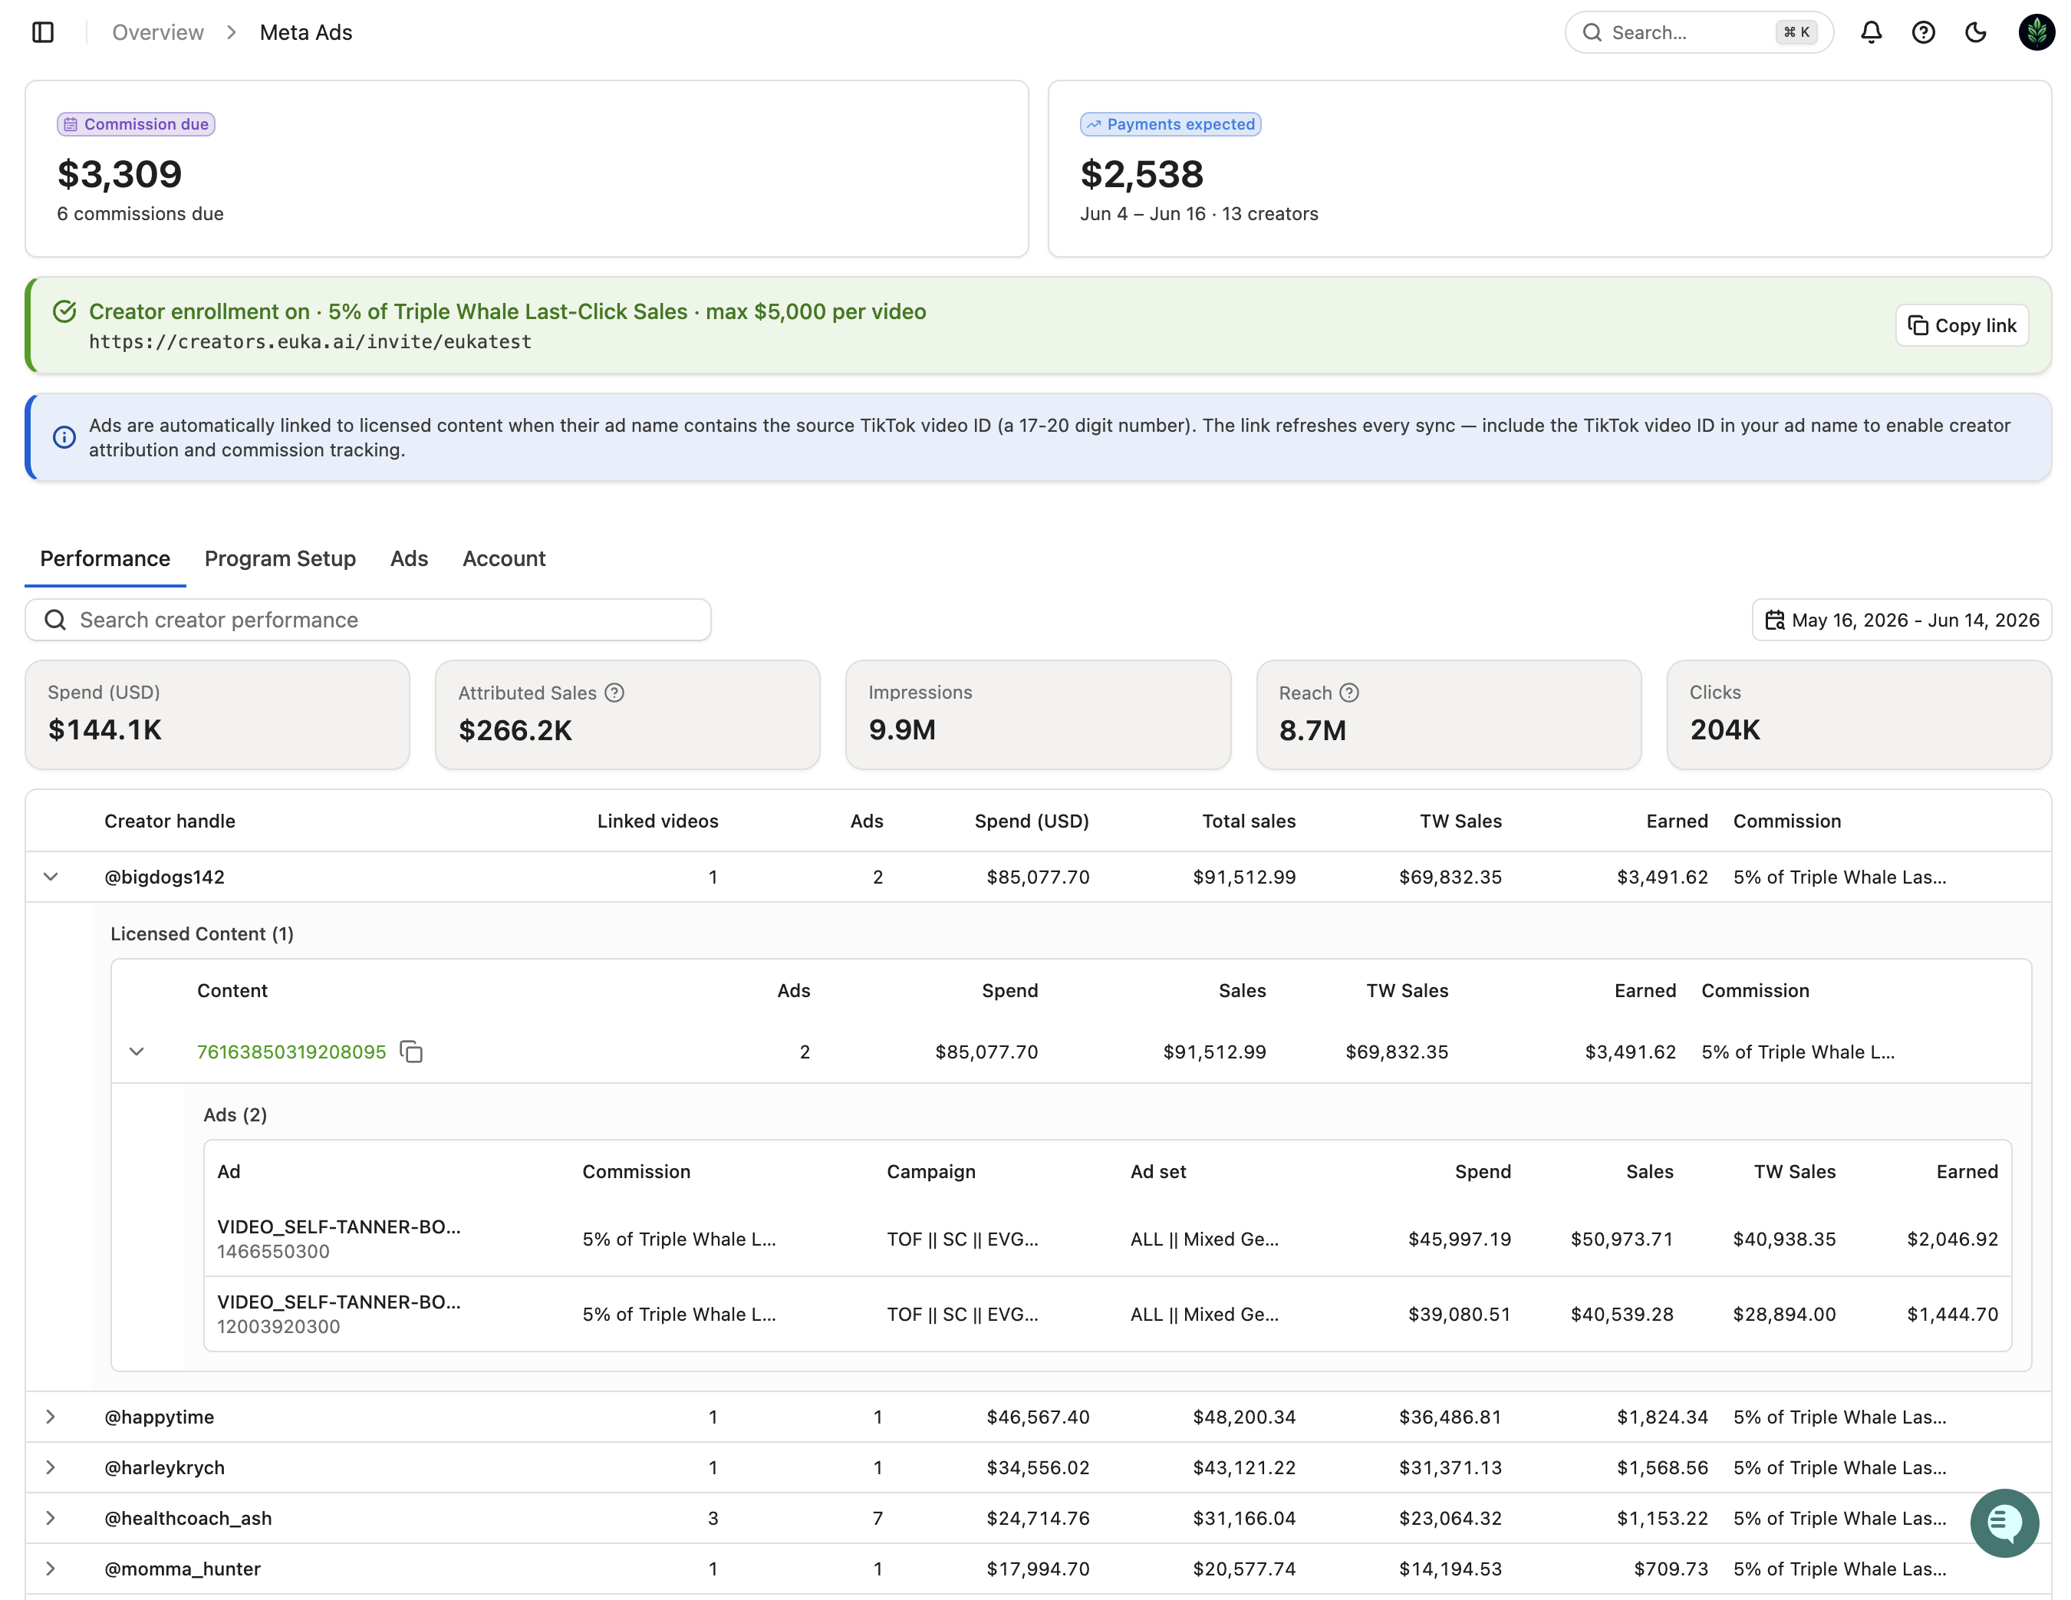Show Reach help tooltip icon

click(1348, 693)
